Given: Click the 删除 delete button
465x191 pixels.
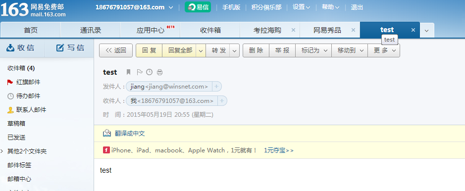Looking at the screenshot, I should tap(256, 50).
